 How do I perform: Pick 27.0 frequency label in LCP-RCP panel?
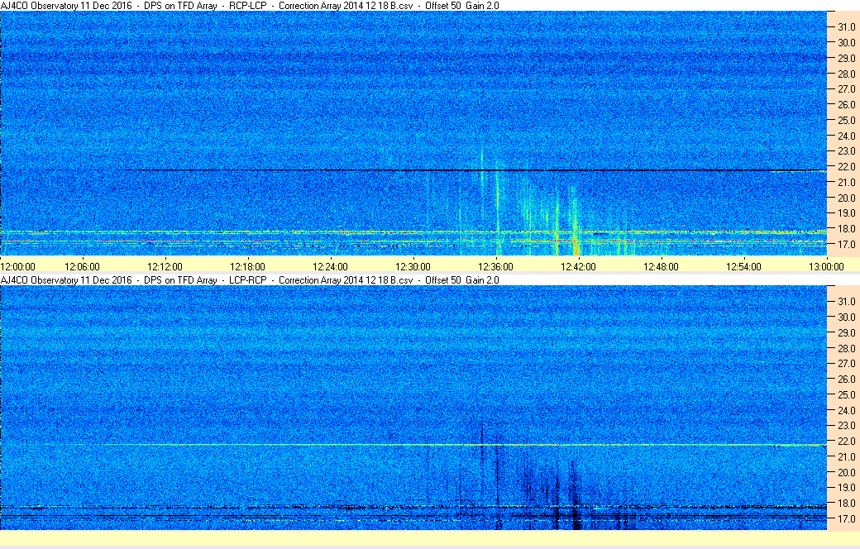[846, 364]
